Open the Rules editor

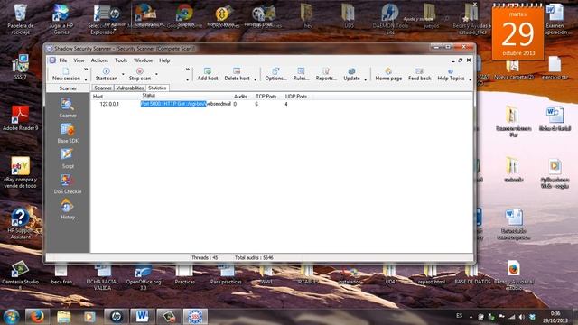[301, 74]
